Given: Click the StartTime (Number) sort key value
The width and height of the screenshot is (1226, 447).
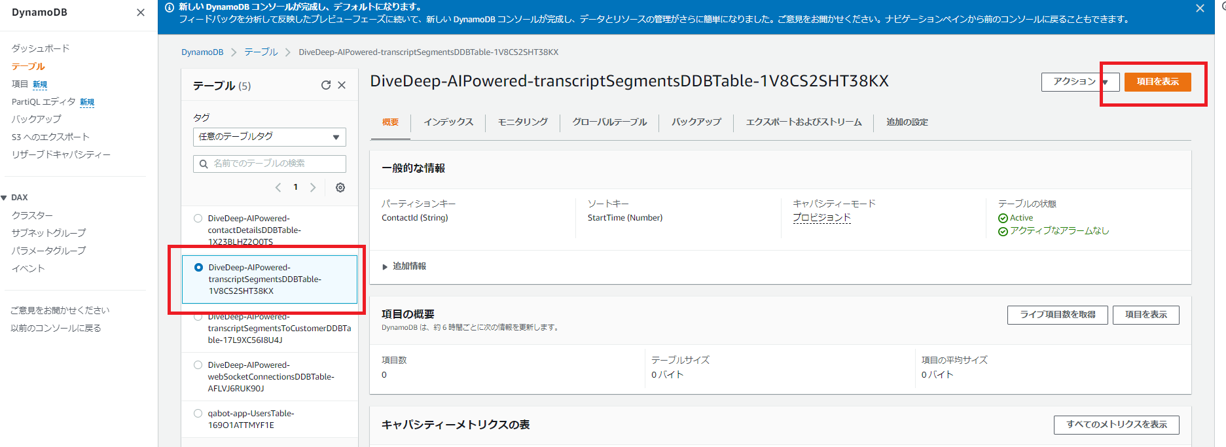Looking at the screenshot, I should (x=625, y=218).
